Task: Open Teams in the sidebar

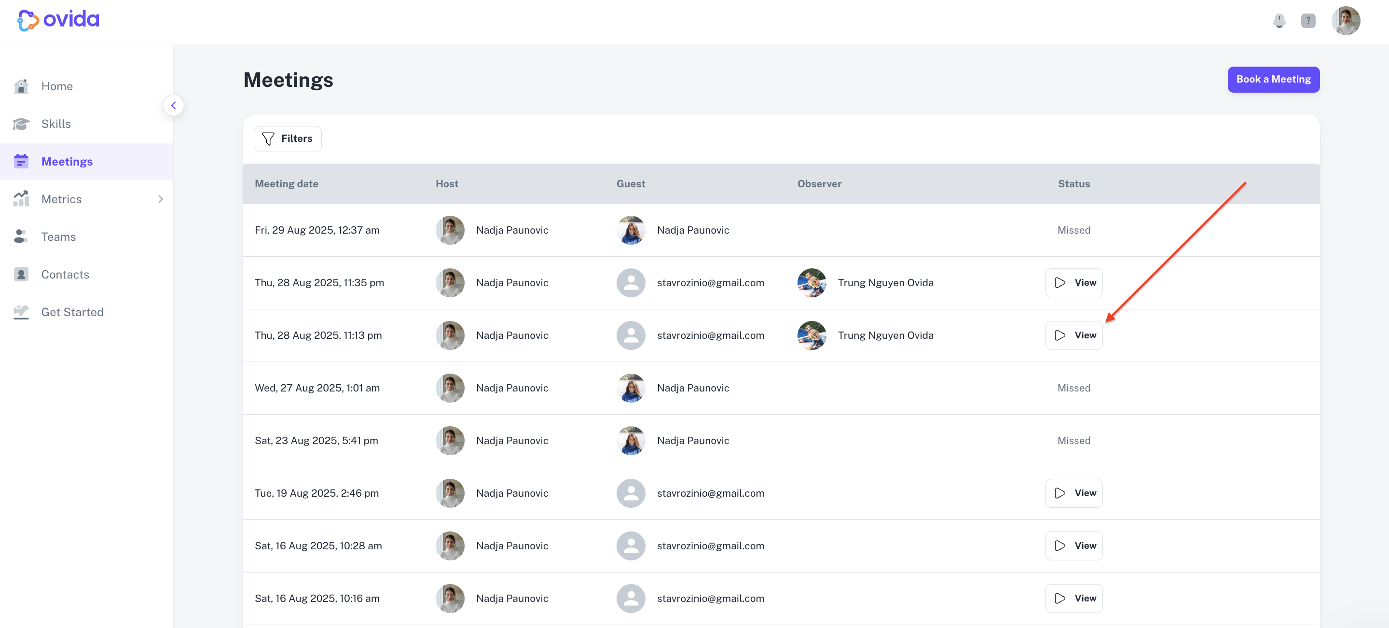Action: (x=86, y=237)
